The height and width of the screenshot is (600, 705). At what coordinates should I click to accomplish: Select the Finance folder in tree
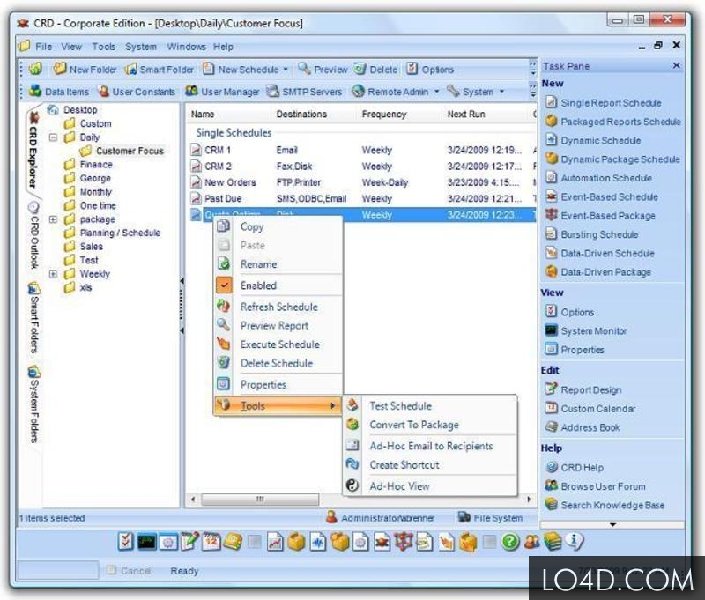point(96,165)
